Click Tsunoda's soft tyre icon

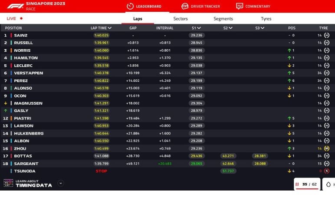(326, 171)
